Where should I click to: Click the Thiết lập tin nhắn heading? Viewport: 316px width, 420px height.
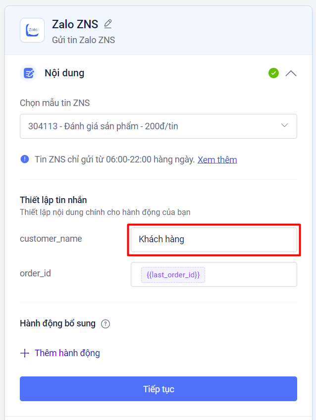point(53,200)
